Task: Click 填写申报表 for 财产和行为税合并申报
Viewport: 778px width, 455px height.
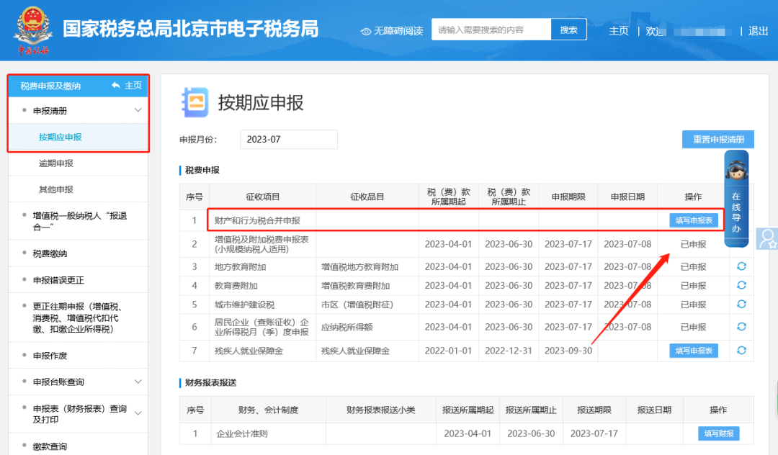Action: 694,220
